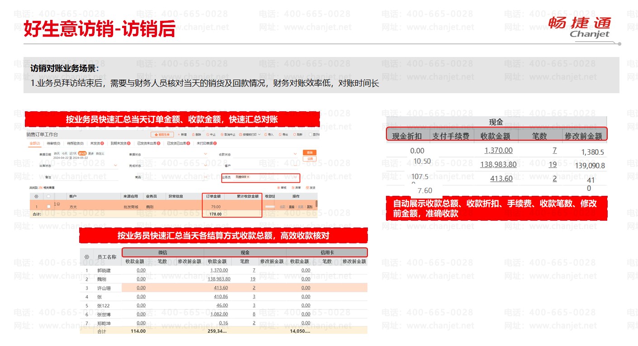Click the 刷新 refresh icon
638x346 pixels.
pyautogui.click(x=294, y=135)
